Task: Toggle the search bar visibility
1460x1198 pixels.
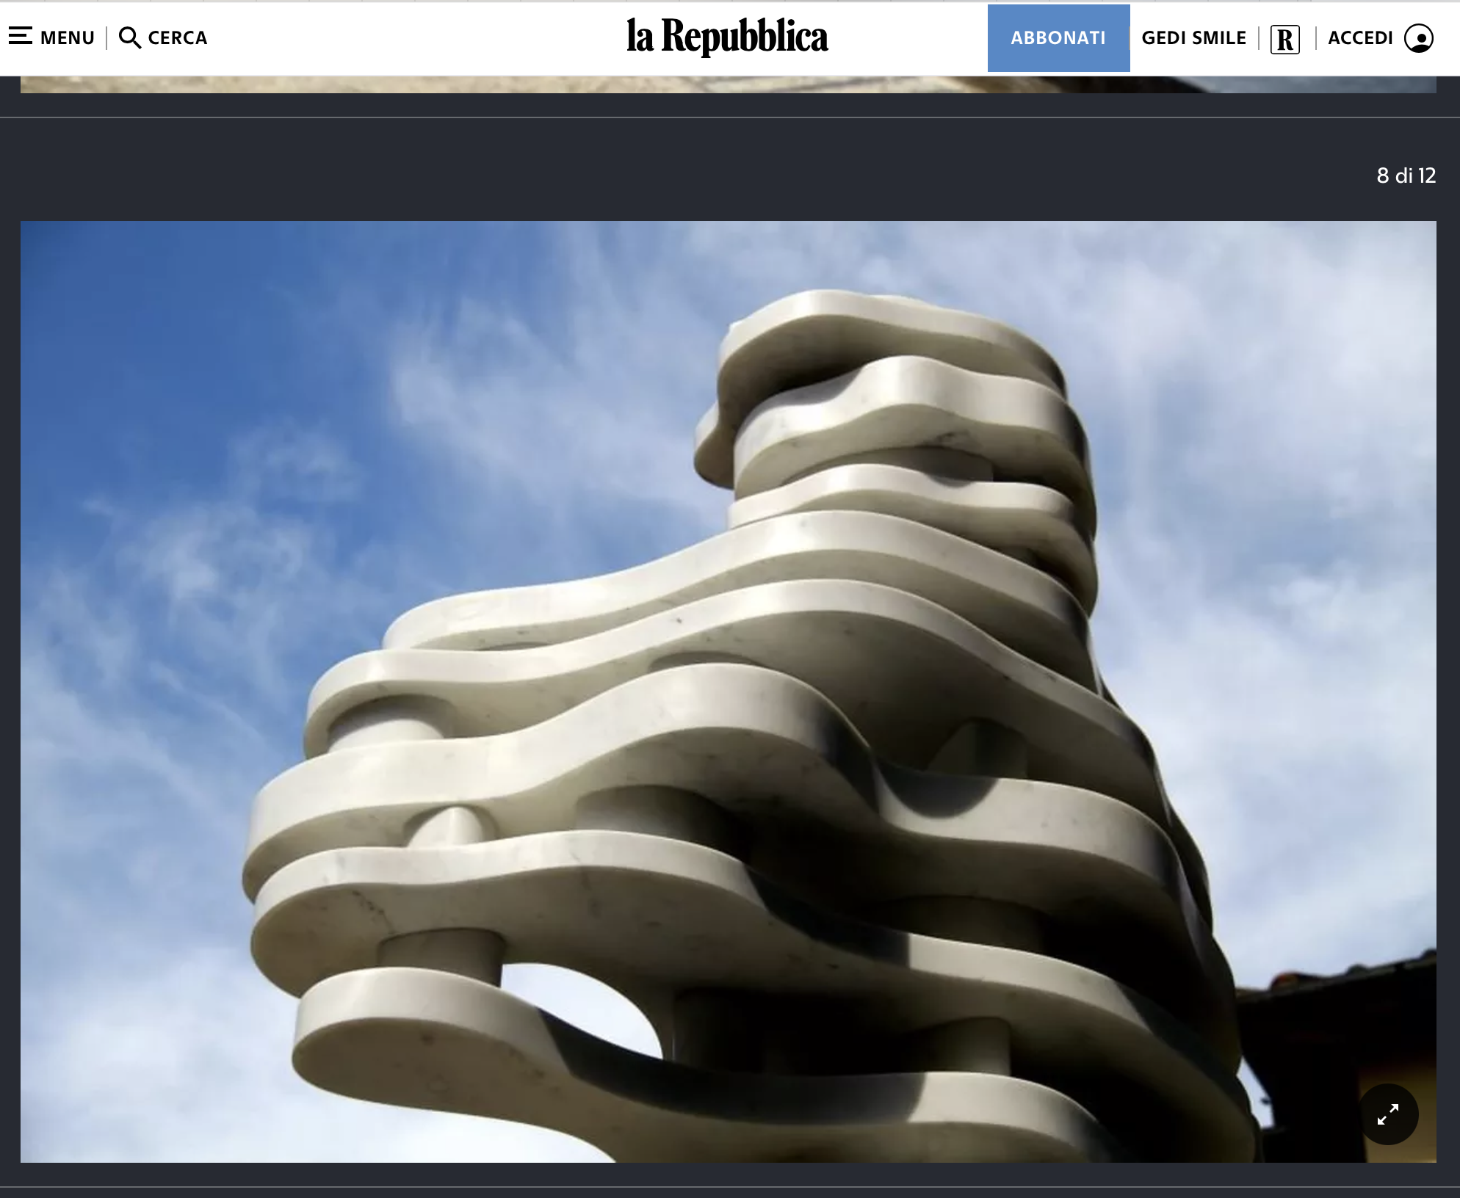Action: 163,37
